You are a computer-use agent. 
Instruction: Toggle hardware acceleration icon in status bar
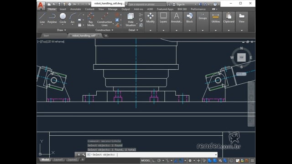pyautogui.click(x=237, y=160)
